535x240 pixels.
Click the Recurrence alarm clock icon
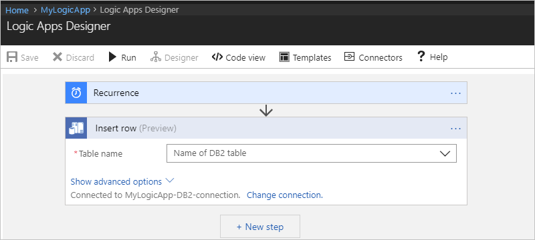coord(76,93)
